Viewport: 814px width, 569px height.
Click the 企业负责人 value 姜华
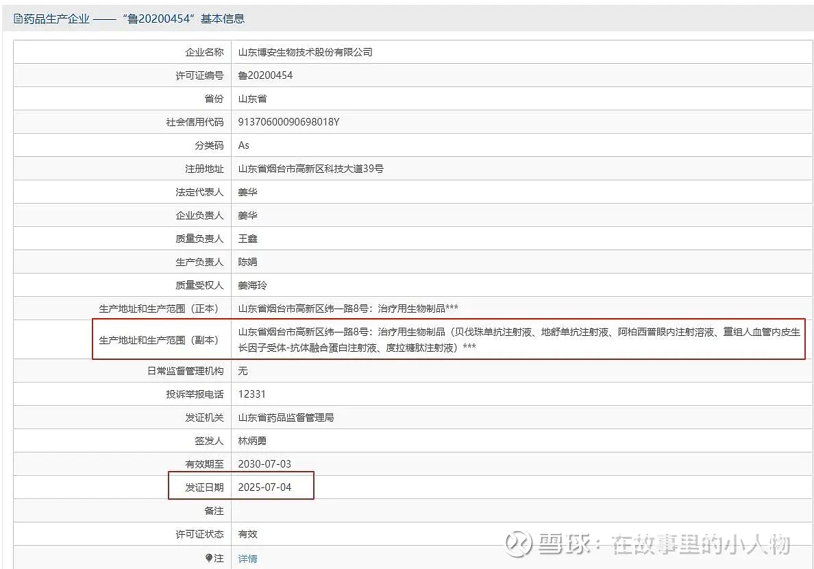247,215
